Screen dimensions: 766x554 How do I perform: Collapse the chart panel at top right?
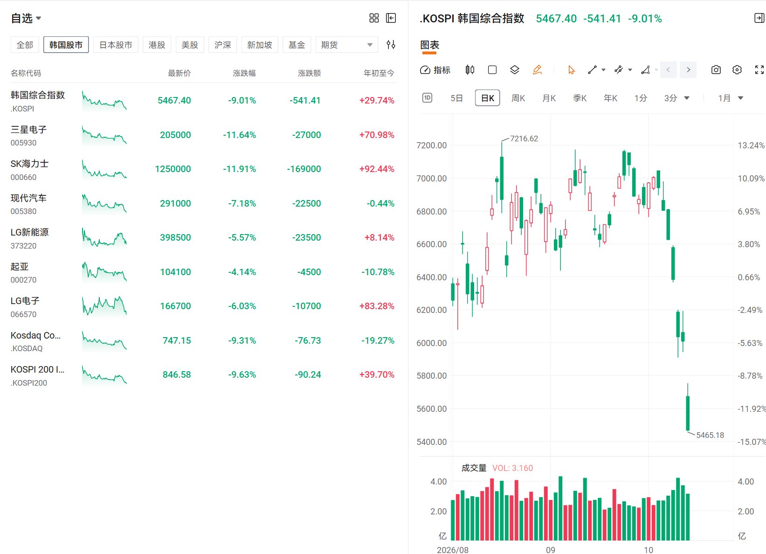759,18
